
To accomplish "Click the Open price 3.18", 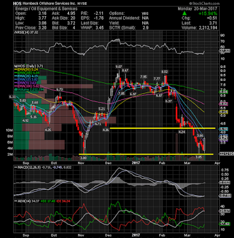I will coord(43,14).
